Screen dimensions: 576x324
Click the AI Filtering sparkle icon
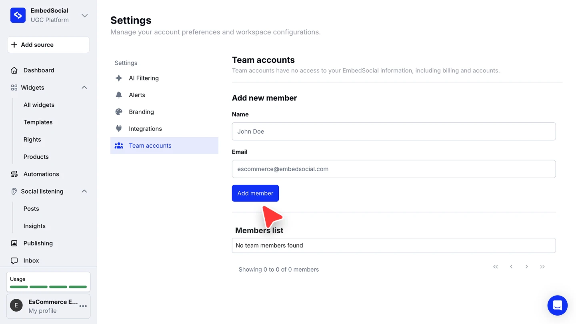click(x=119, y=78)
